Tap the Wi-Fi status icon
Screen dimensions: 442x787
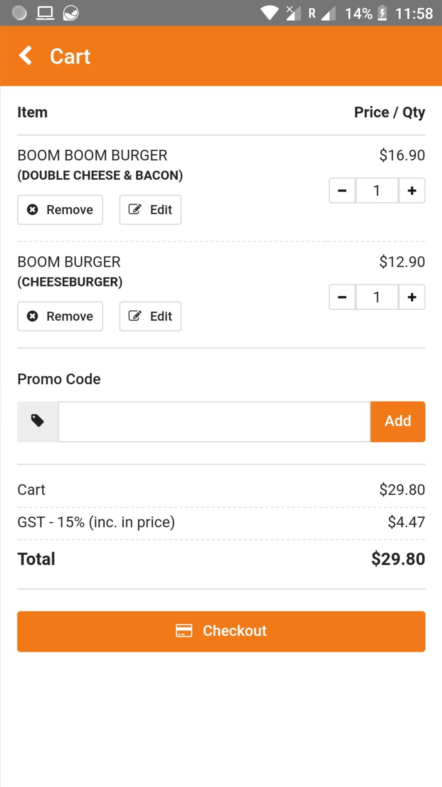pos(270,13)
